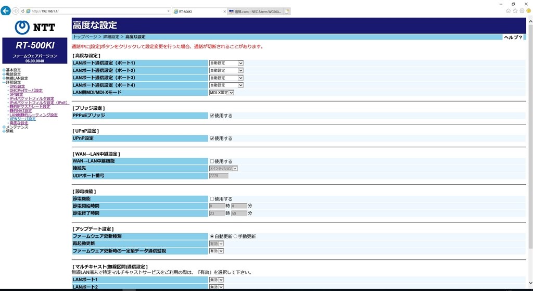Open the 接続先 メインセッション dropdown
Viewport: 533px width, 291px height.
[x=223, y=168]
